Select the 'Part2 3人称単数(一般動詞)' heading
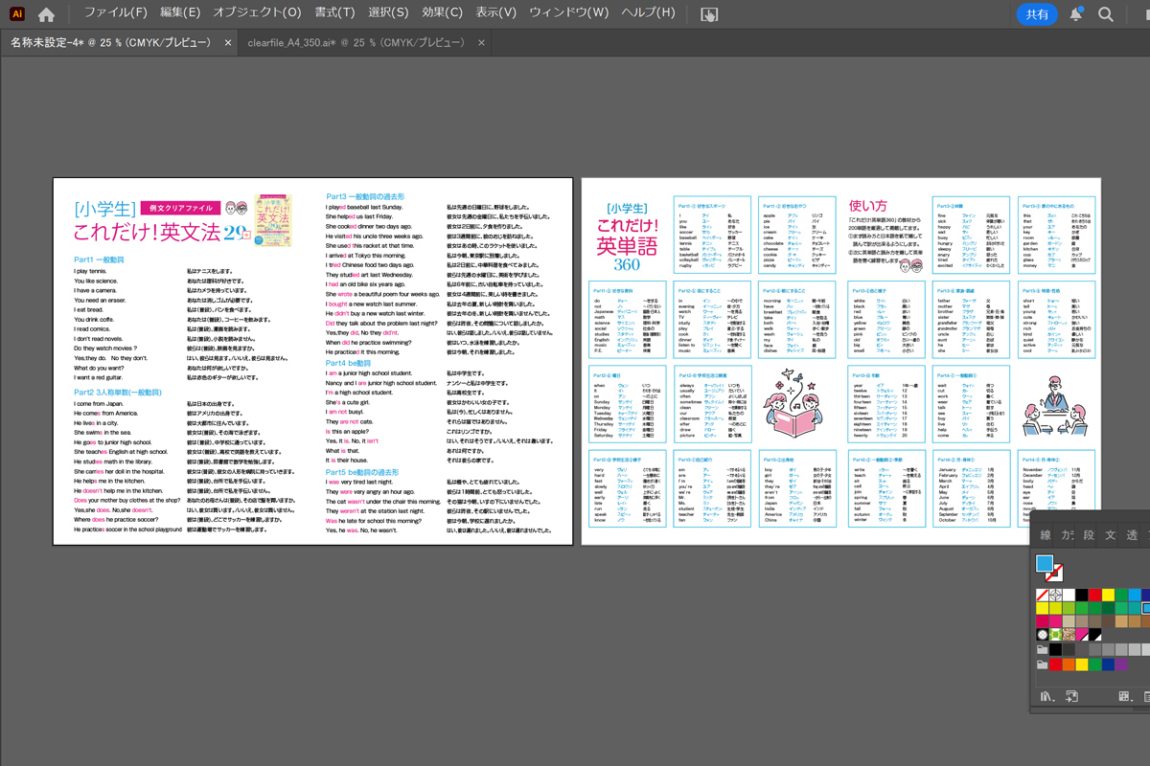The image size is (1150, 766). (x=118, y=393)
